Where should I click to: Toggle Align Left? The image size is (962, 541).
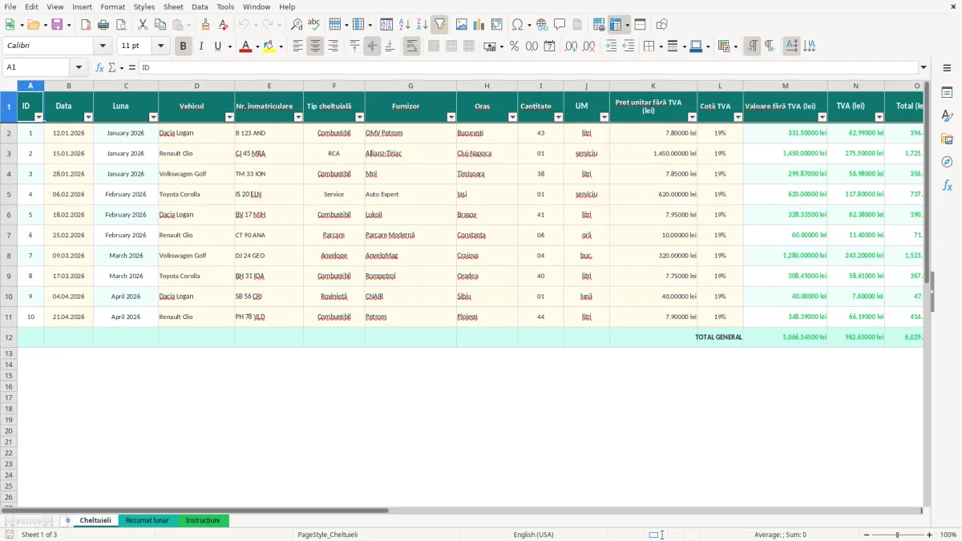point(297,46)
